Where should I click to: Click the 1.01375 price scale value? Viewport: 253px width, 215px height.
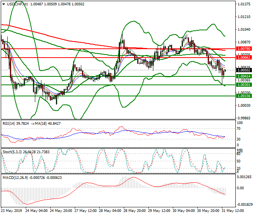pos(244,4)
